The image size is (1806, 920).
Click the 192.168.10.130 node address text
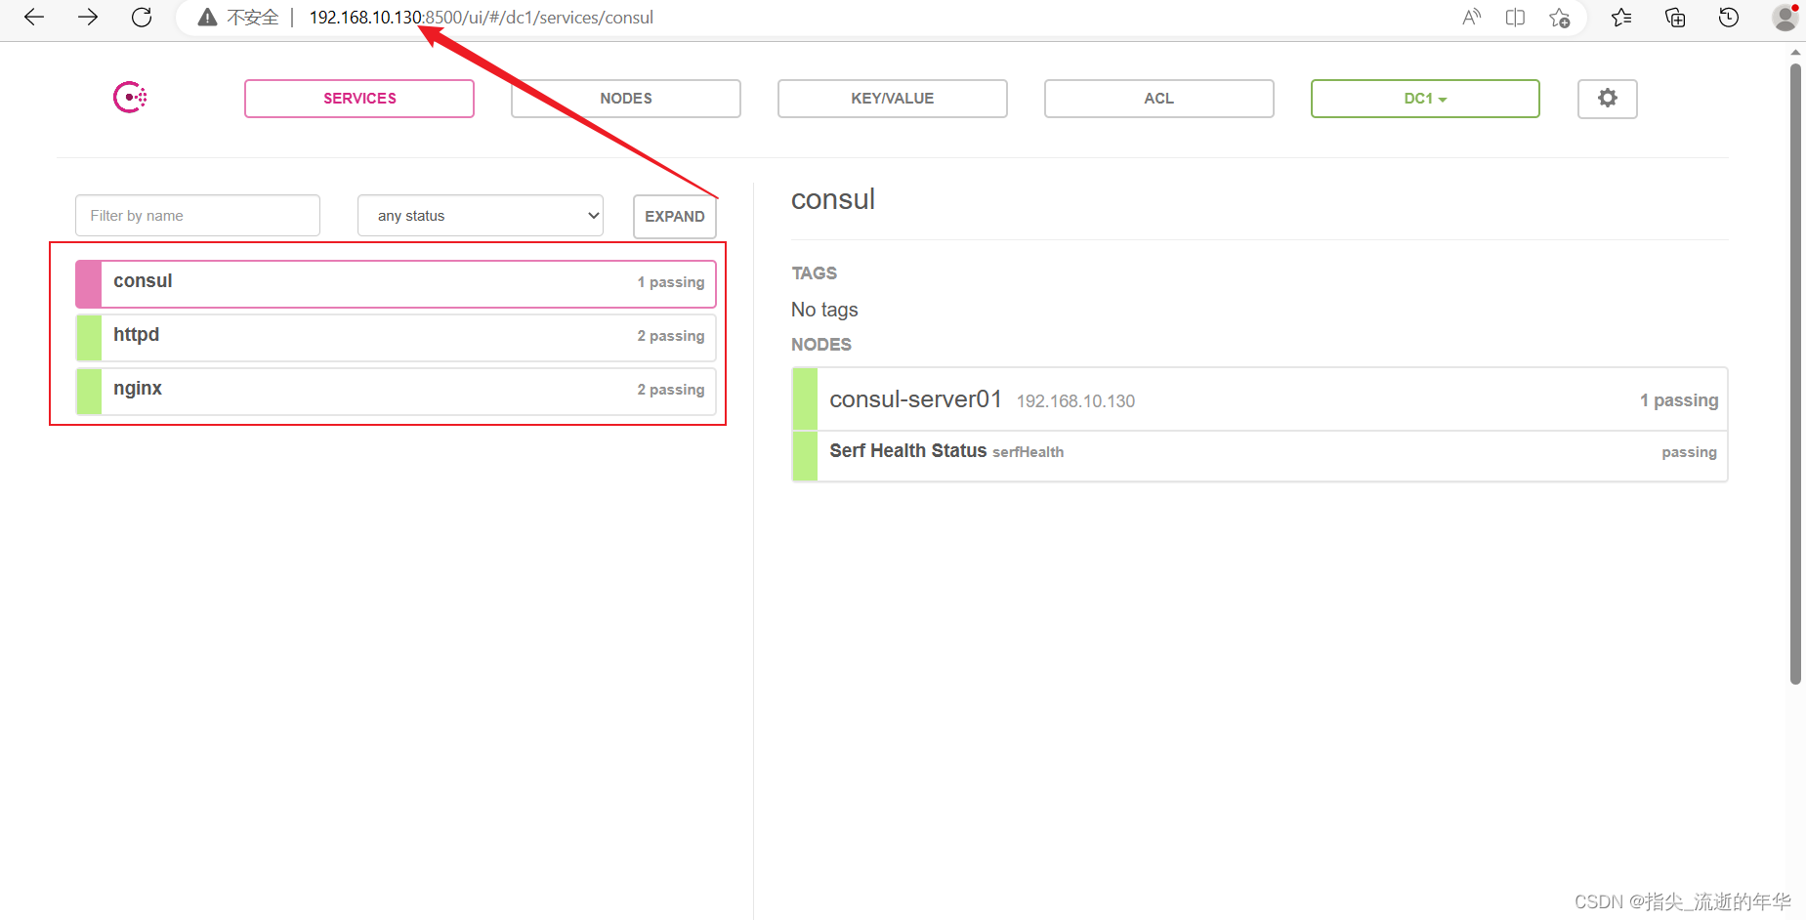pos(1075,401)
